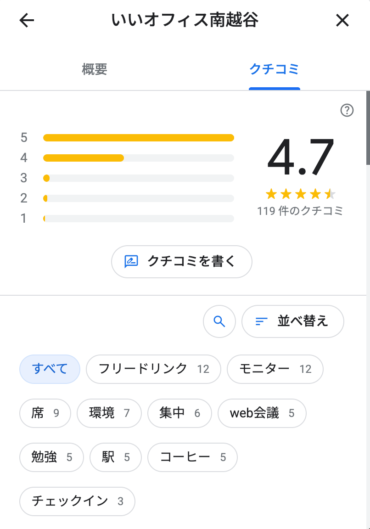
Task: Choose the 集中 keyword chip
Action: click(x=180, y=413)
